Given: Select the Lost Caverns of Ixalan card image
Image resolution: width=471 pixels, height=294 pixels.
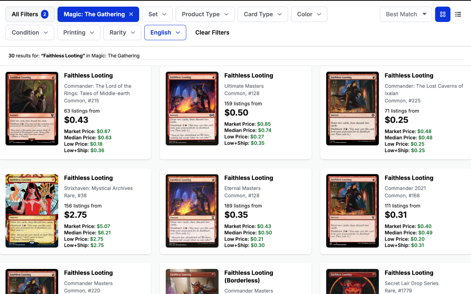Looking at the screenshot, I should pos(353,108).
